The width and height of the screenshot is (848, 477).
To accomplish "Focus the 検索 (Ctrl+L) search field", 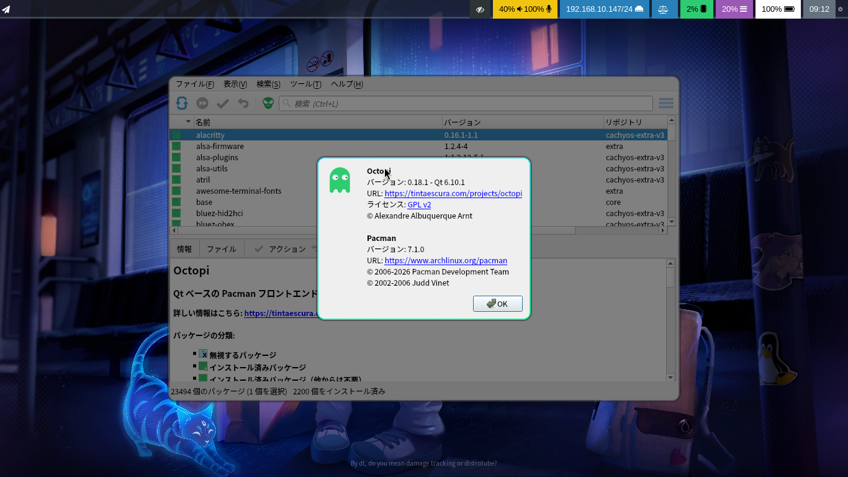I will [466, 103].
